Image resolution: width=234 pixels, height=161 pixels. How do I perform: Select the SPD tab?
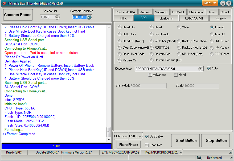pos(144,18)
